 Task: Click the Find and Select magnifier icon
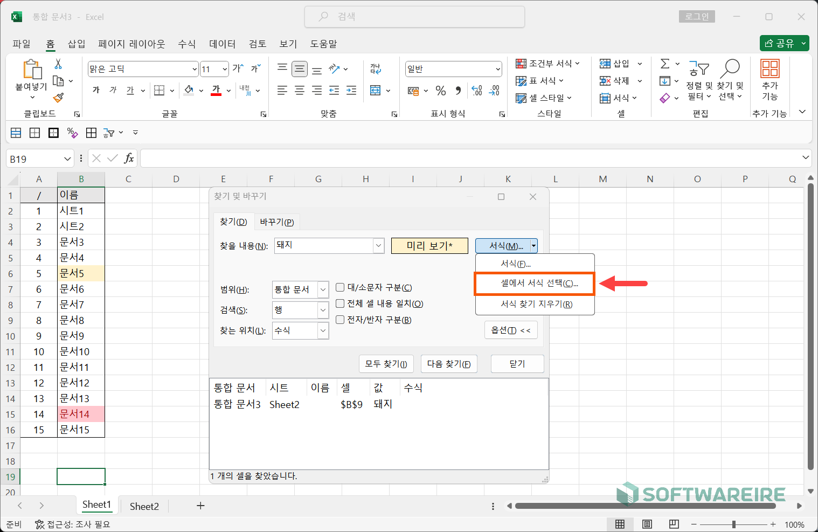coord(730,68)
